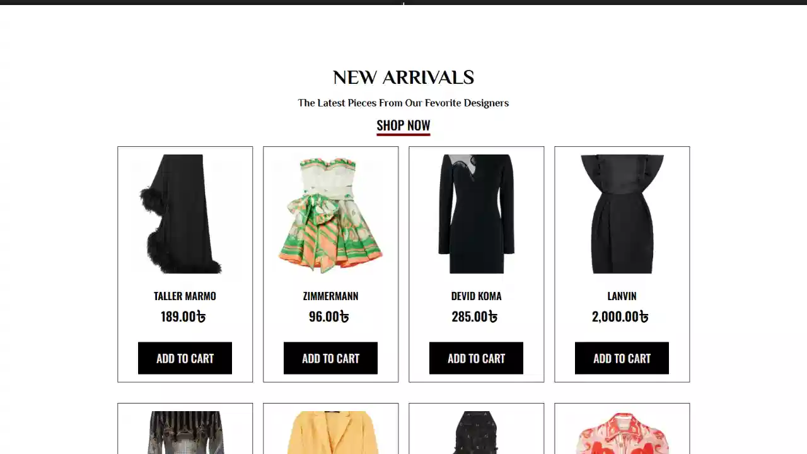Add Zimmermann dress to cart
The height and width of the screenshot is (454, 807).
coord(330,358)
